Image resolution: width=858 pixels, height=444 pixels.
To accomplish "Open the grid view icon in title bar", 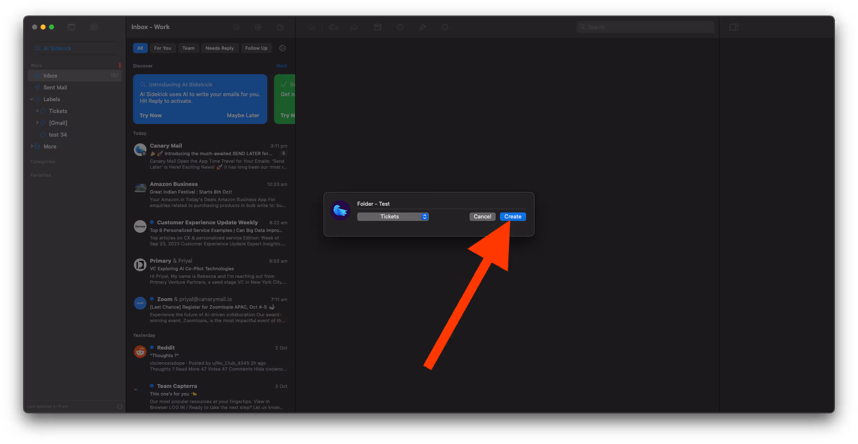I will coord(94,27).
